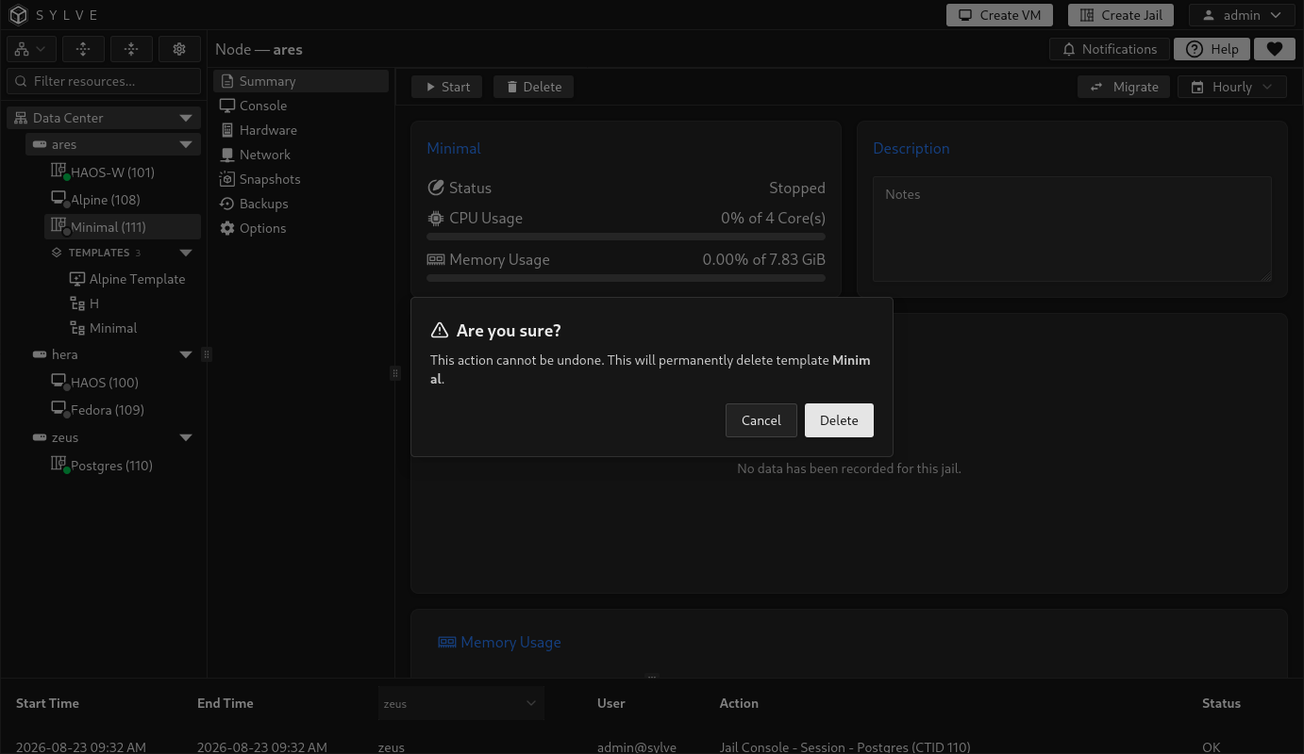1304x754 pixels.
Task: Click the End Time column header
Action: coord(226,703)
